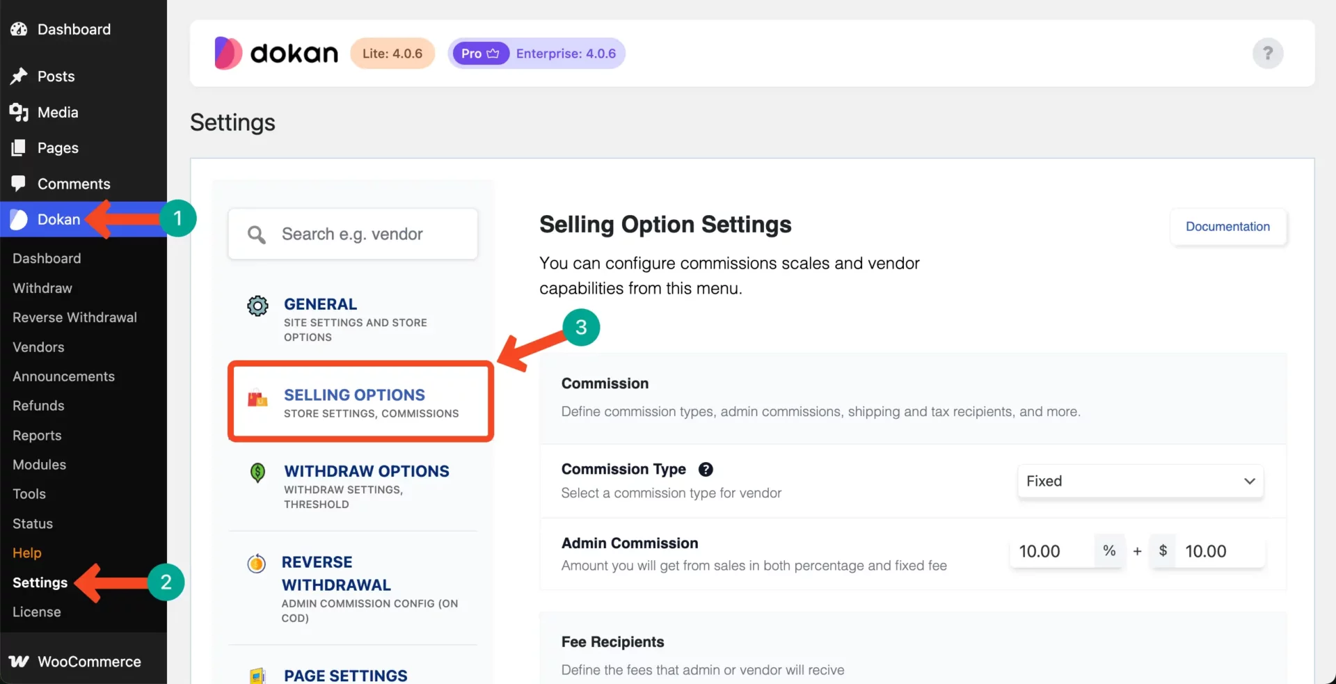1336x684 pixels.
Task: Open the Reports submenu item
Action: (x=37, y=436)
